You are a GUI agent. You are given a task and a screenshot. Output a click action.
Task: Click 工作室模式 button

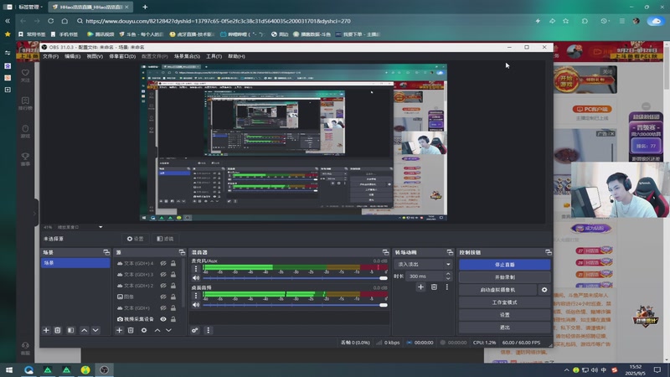click(x=505, y=302)
